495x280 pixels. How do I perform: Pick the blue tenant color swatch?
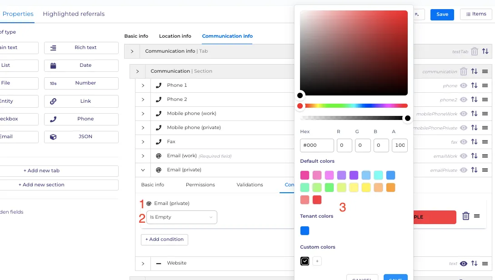tap(305, 231)
